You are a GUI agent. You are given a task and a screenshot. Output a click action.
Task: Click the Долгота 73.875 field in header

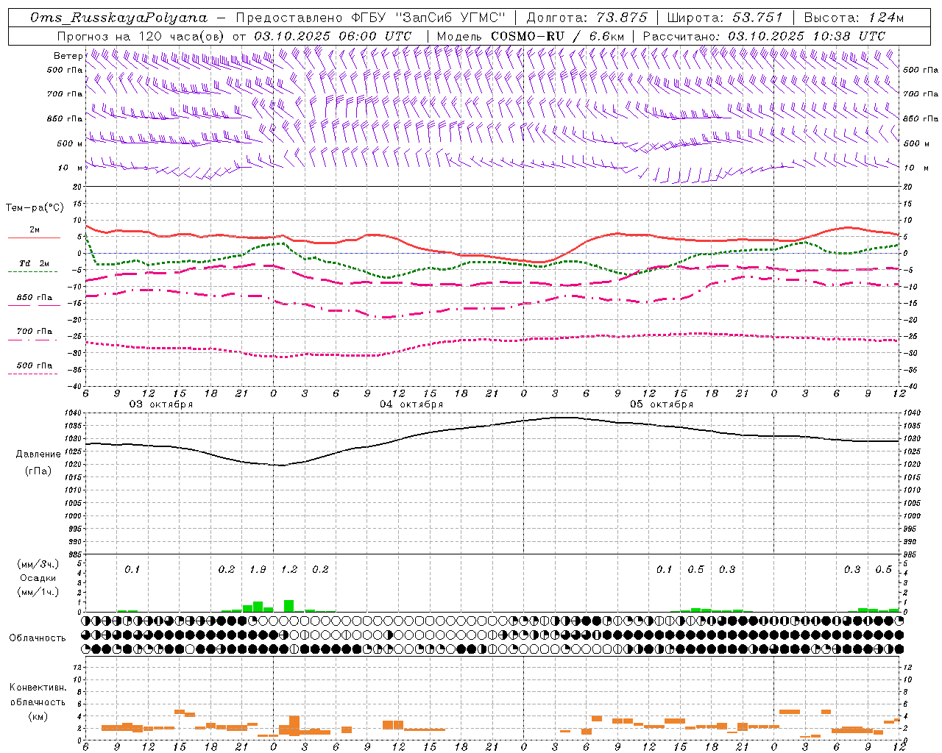(587, 18)
